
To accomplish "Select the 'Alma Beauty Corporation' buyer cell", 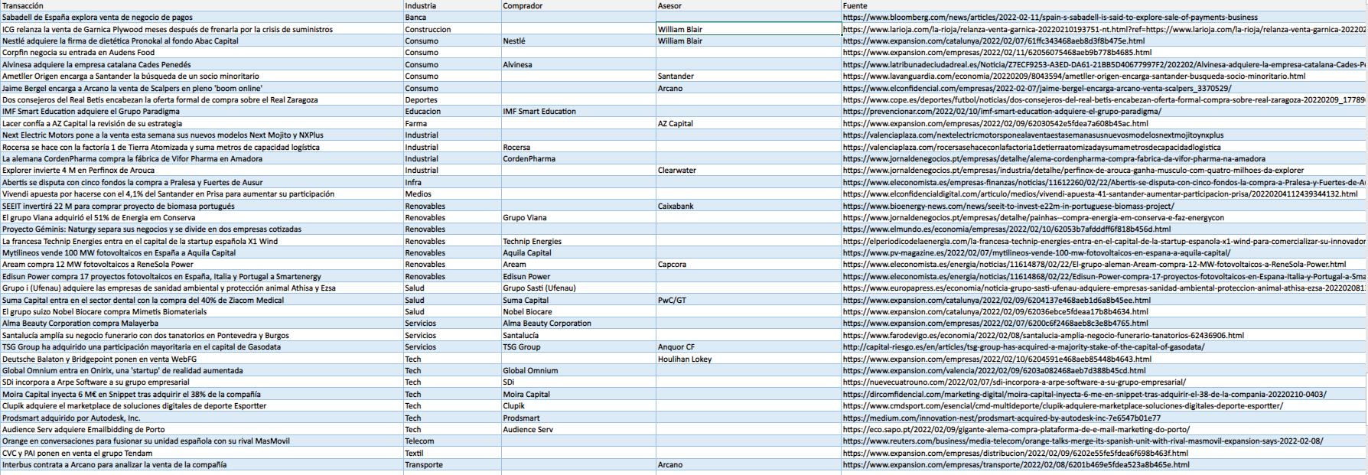I will tap(578, 324).
